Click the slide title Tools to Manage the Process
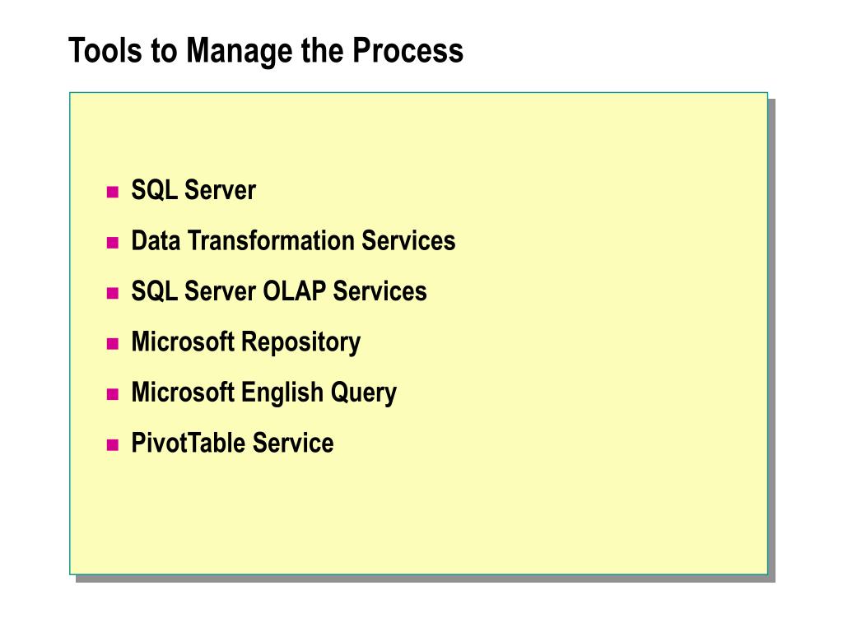This screenshot has width=843, height=632. (266, 50)
